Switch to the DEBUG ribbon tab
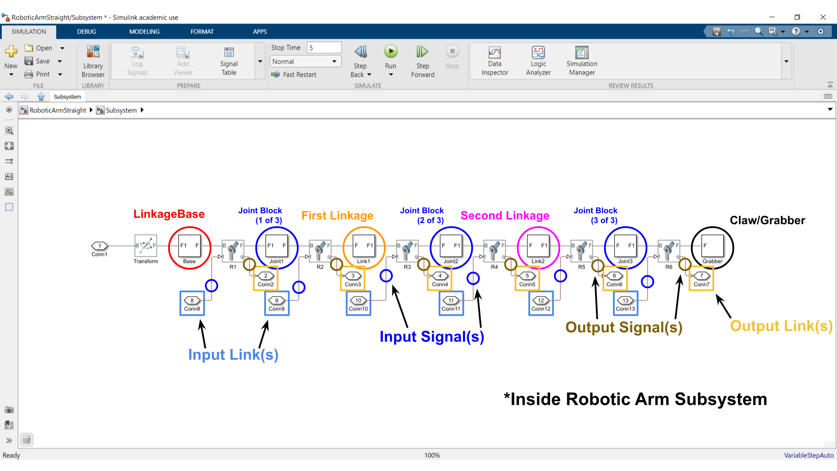 (86, 31)
